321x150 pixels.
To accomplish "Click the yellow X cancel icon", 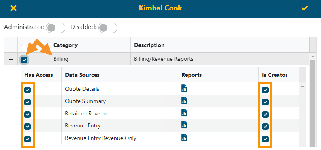I will click(13, 8).
